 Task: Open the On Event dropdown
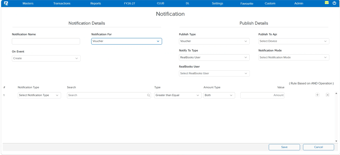pos(46,58)
